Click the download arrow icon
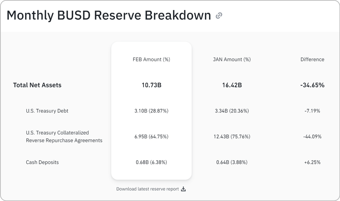Screen dimensions: 340x201 pyautogui.click(x=183, y=189)
